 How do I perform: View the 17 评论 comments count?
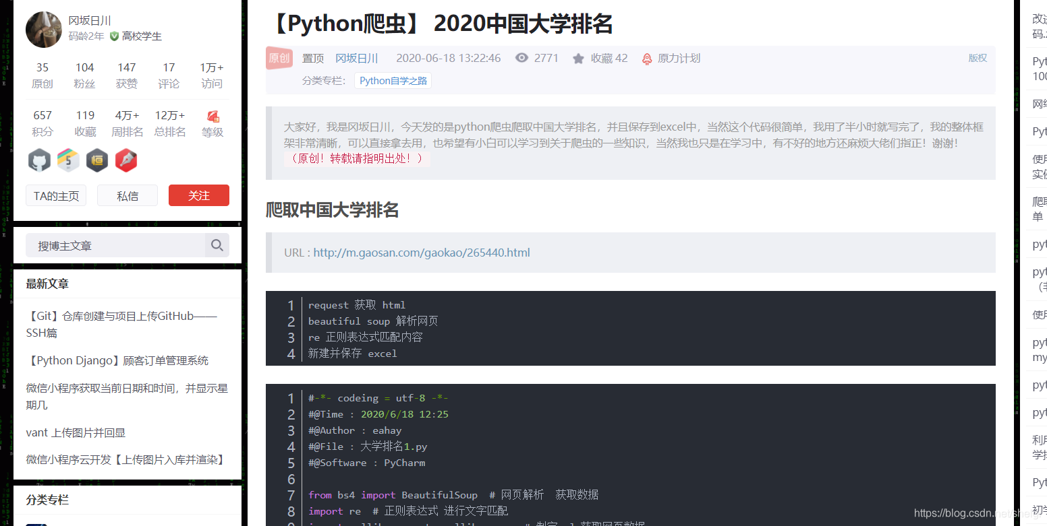click(169, 75)
